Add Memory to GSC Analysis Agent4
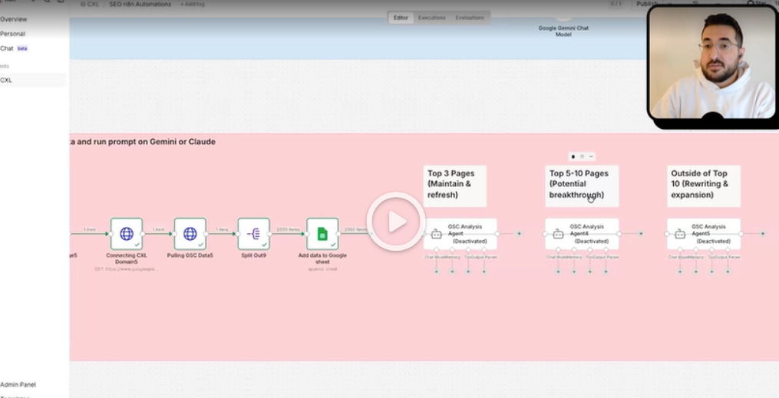This screenshot has width=779, height=398. tap(574, 271)
